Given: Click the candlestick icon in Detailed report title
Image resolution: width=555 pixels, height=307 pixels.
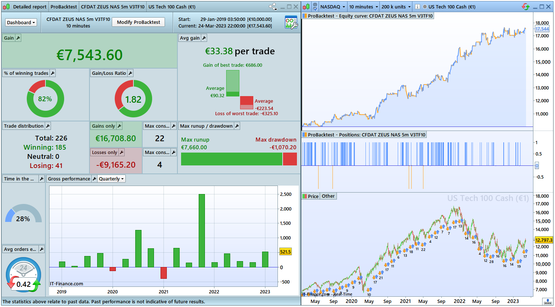Looking at the screenshot, I should 6,7.
